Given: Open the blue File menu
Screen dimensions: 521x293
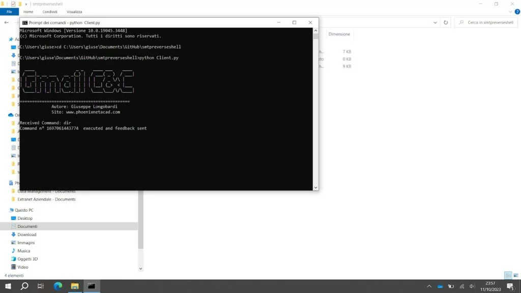Looking at the screenshot, I should point(9,12).
